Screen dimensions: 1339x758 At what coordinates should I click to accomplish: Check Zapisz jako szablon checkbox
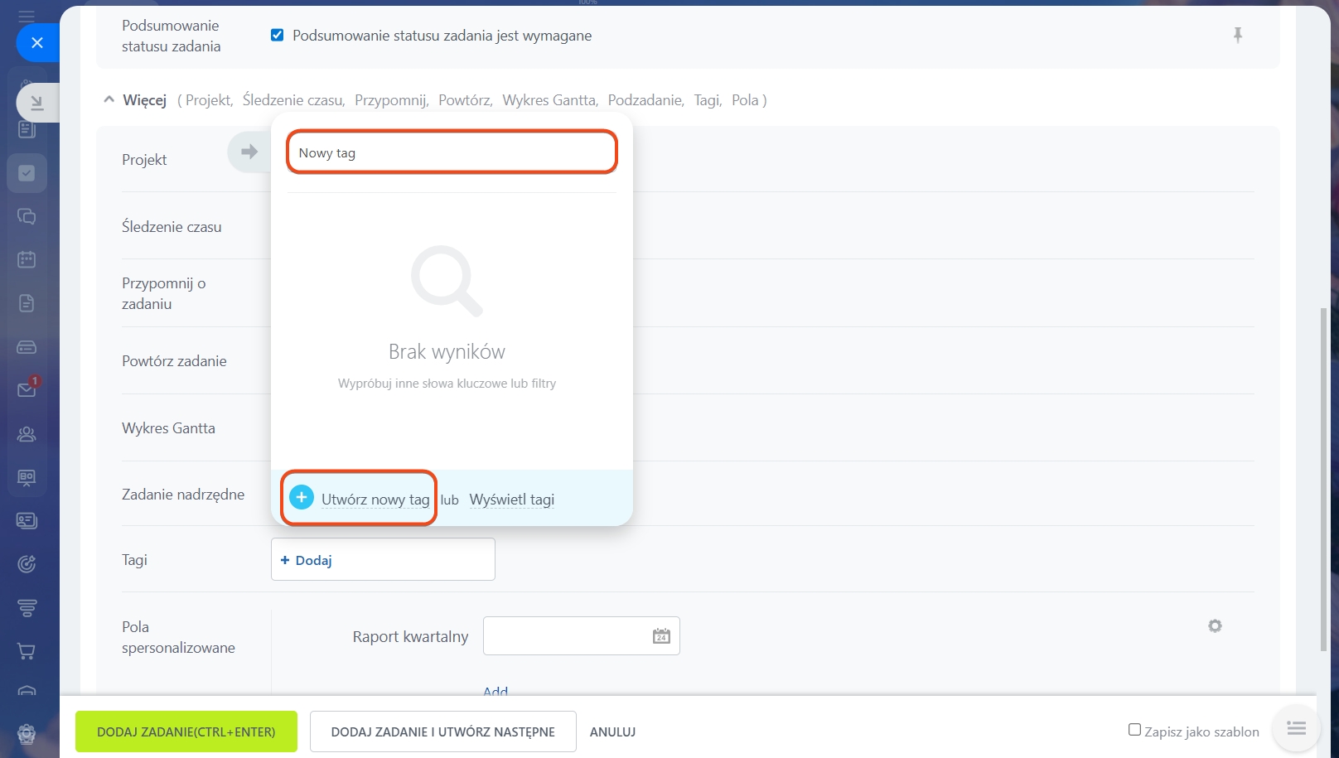pos(1134,730)
